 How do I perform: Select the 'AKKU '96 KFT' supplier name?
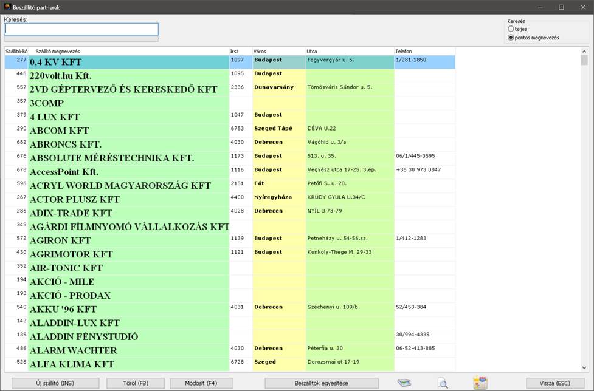click(63, 309)
